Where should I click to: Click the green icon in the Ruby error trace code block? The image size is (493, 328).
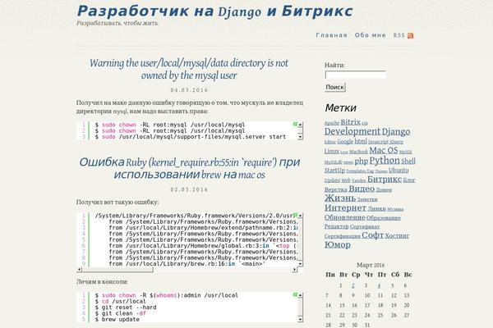click(295, 216)
